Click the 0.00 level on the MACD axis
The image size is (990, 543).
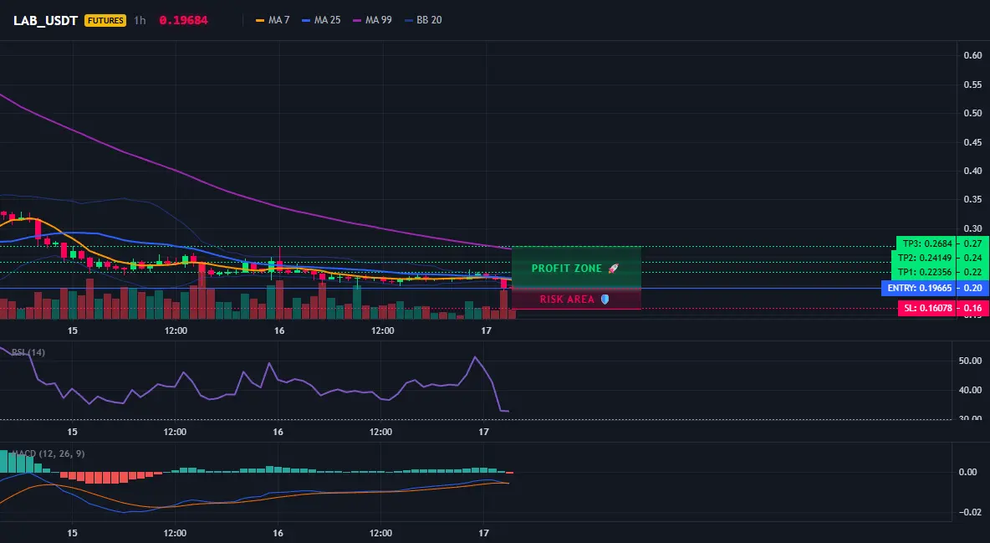[x=968, y=472]
